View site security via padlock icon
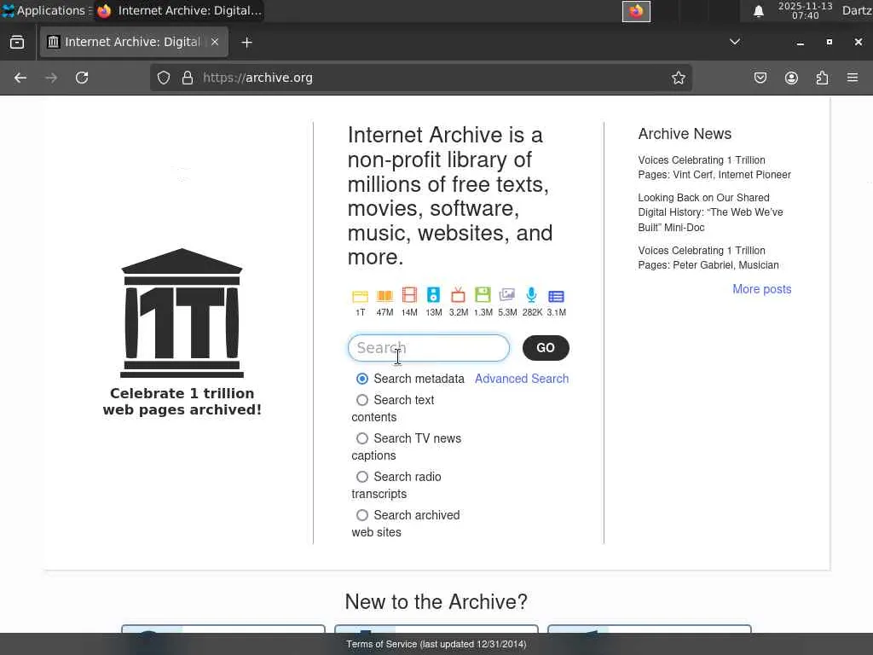Viewport: 873px width, 655px height. (x=188, y=78)
